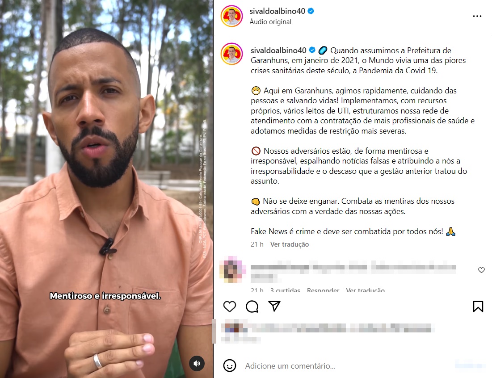Screen dimensions: 492x378
Task: Click the comments scrollbar beside the liker row
Action: [214, 331]
